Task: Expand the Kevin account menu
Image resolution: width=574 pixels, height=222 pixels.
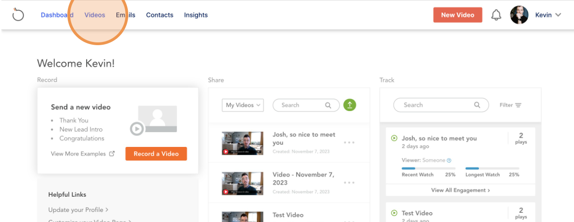Action: tap(548, 15)
